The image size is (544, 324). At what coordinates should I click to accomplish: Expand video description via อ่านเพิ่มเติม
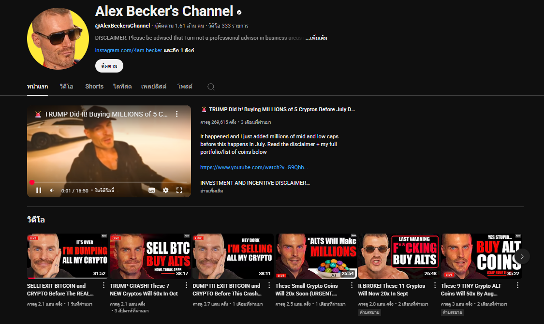212,191
